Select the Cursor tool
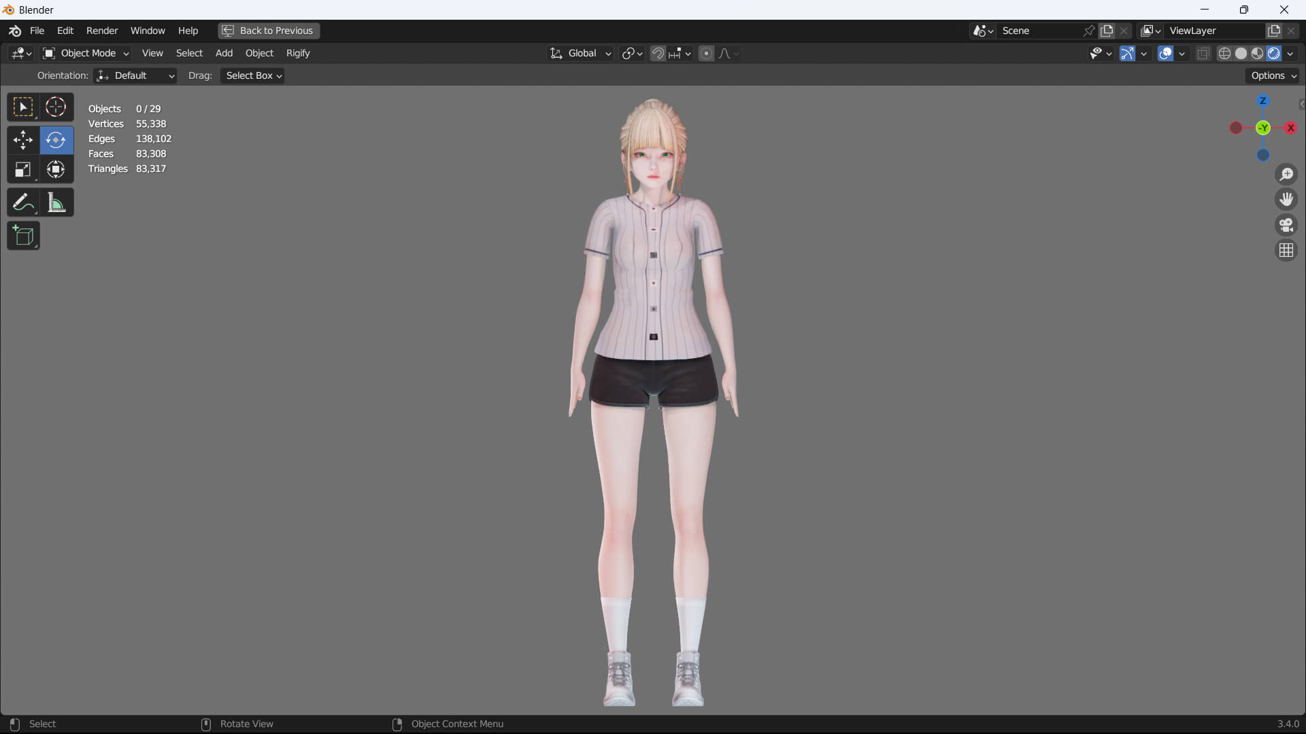 [x=56, y=107]
